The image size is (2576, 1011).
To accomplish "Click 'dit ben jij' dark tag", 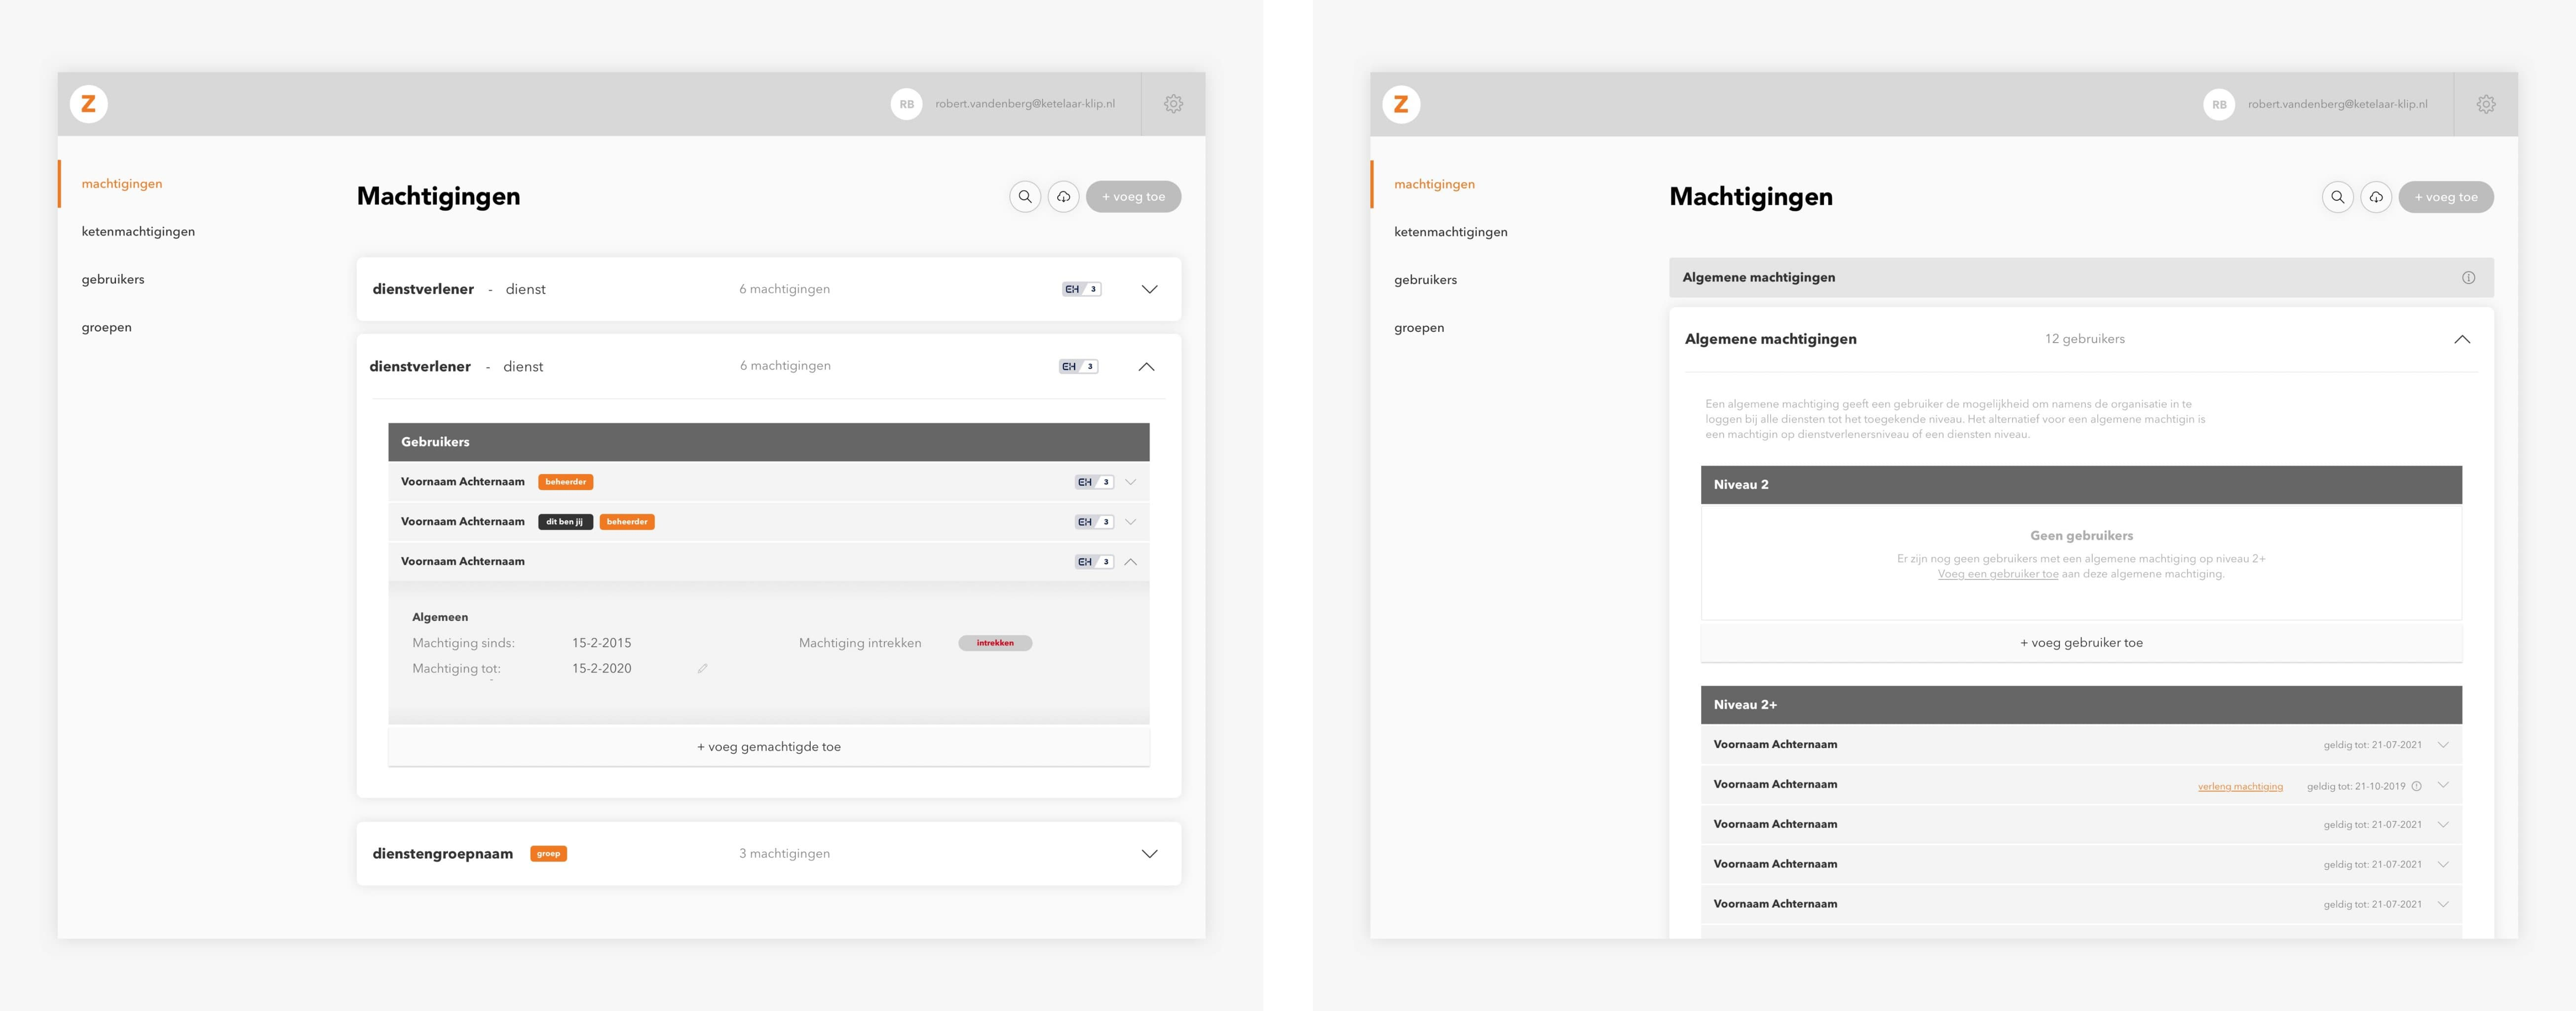I will click(565, 522).
